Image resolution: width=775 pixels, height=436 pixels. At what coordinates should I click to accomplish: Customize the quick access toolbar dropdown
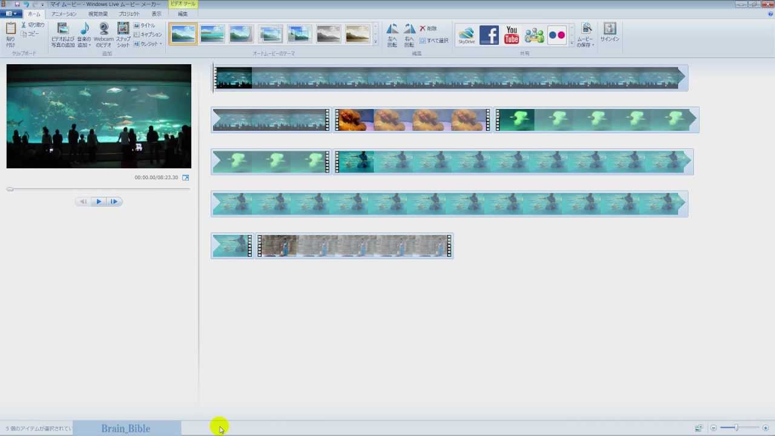[42, 4]
